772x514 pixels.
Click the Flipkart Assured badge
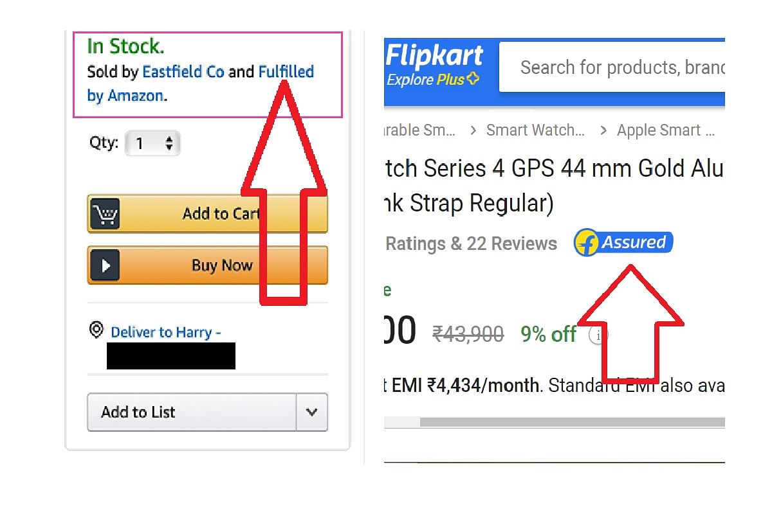point(623,243)
